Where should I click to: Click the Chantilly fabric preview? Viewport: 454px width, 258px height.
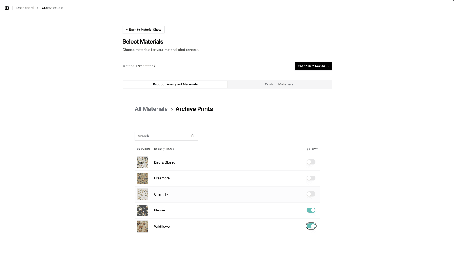click(142, 194)
